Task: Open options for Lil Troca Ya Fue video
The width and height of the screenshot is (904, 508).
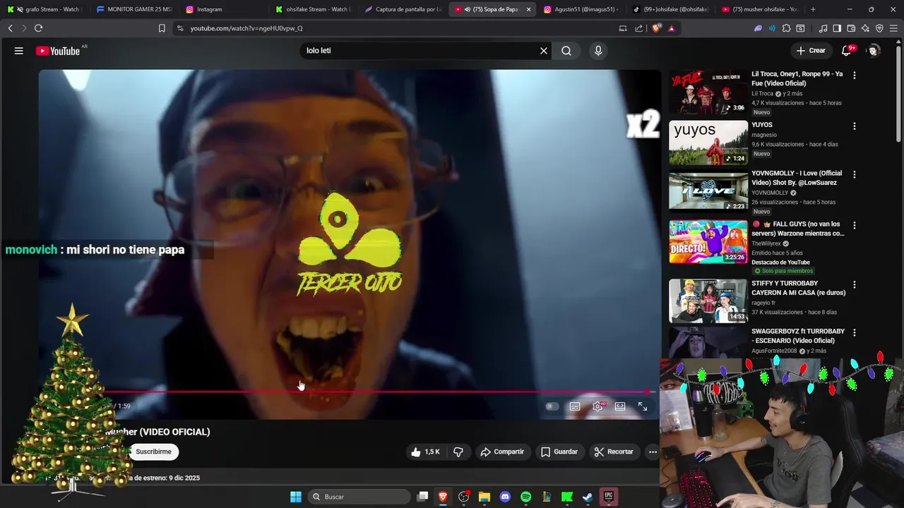Action: click(854, 75)
